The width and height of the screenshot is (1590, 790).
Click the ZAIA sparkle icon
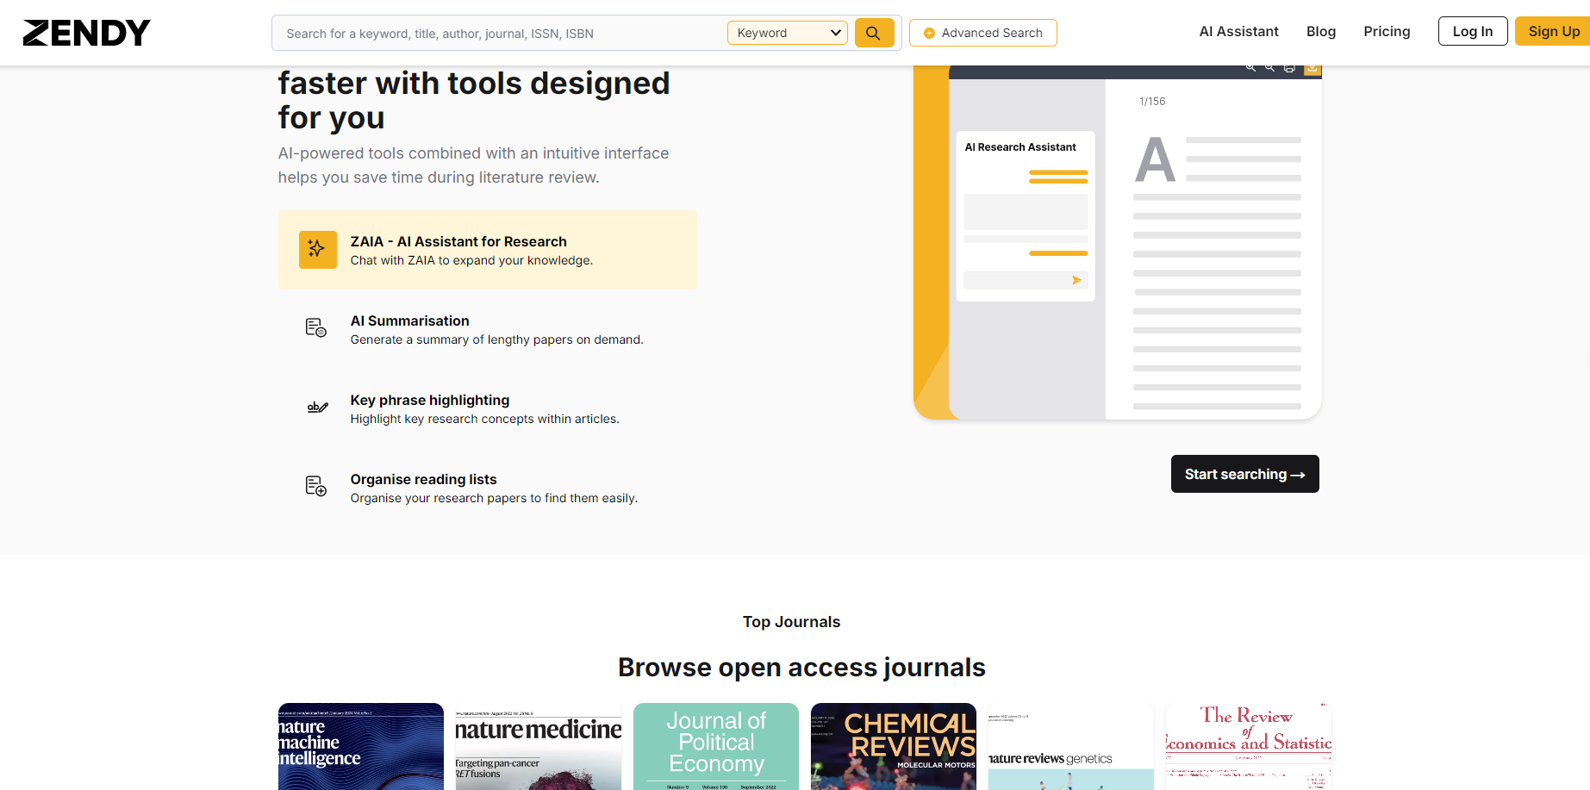(317, 250)
